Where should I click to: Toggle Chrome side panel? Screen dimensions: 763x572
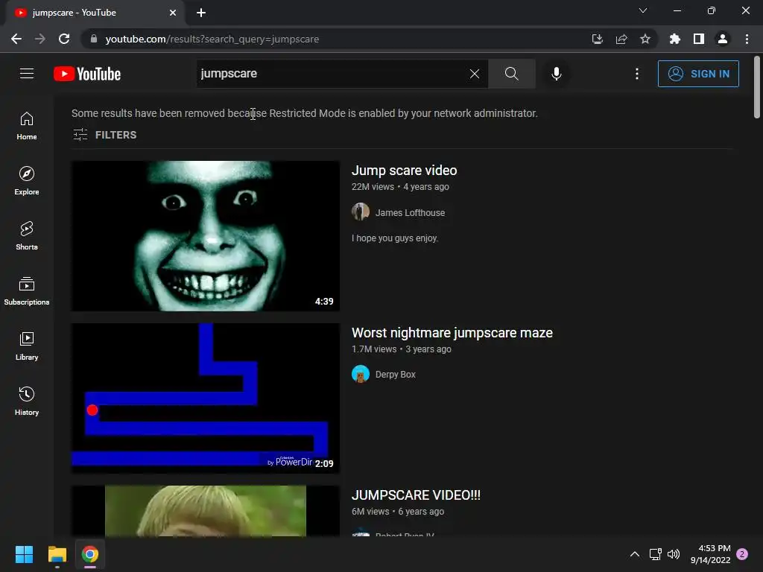click(699, 39)
